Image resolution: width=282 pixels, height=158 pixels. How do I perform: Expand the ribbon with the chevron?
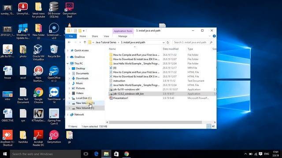pyautogui.click(x=210, y=36)
